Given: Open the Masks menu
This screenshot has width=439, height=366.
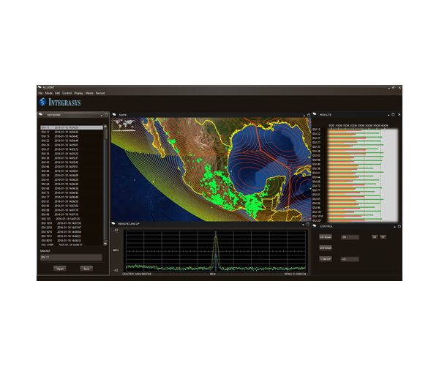Looking at the screenshot, I should (x=89, y=93).
